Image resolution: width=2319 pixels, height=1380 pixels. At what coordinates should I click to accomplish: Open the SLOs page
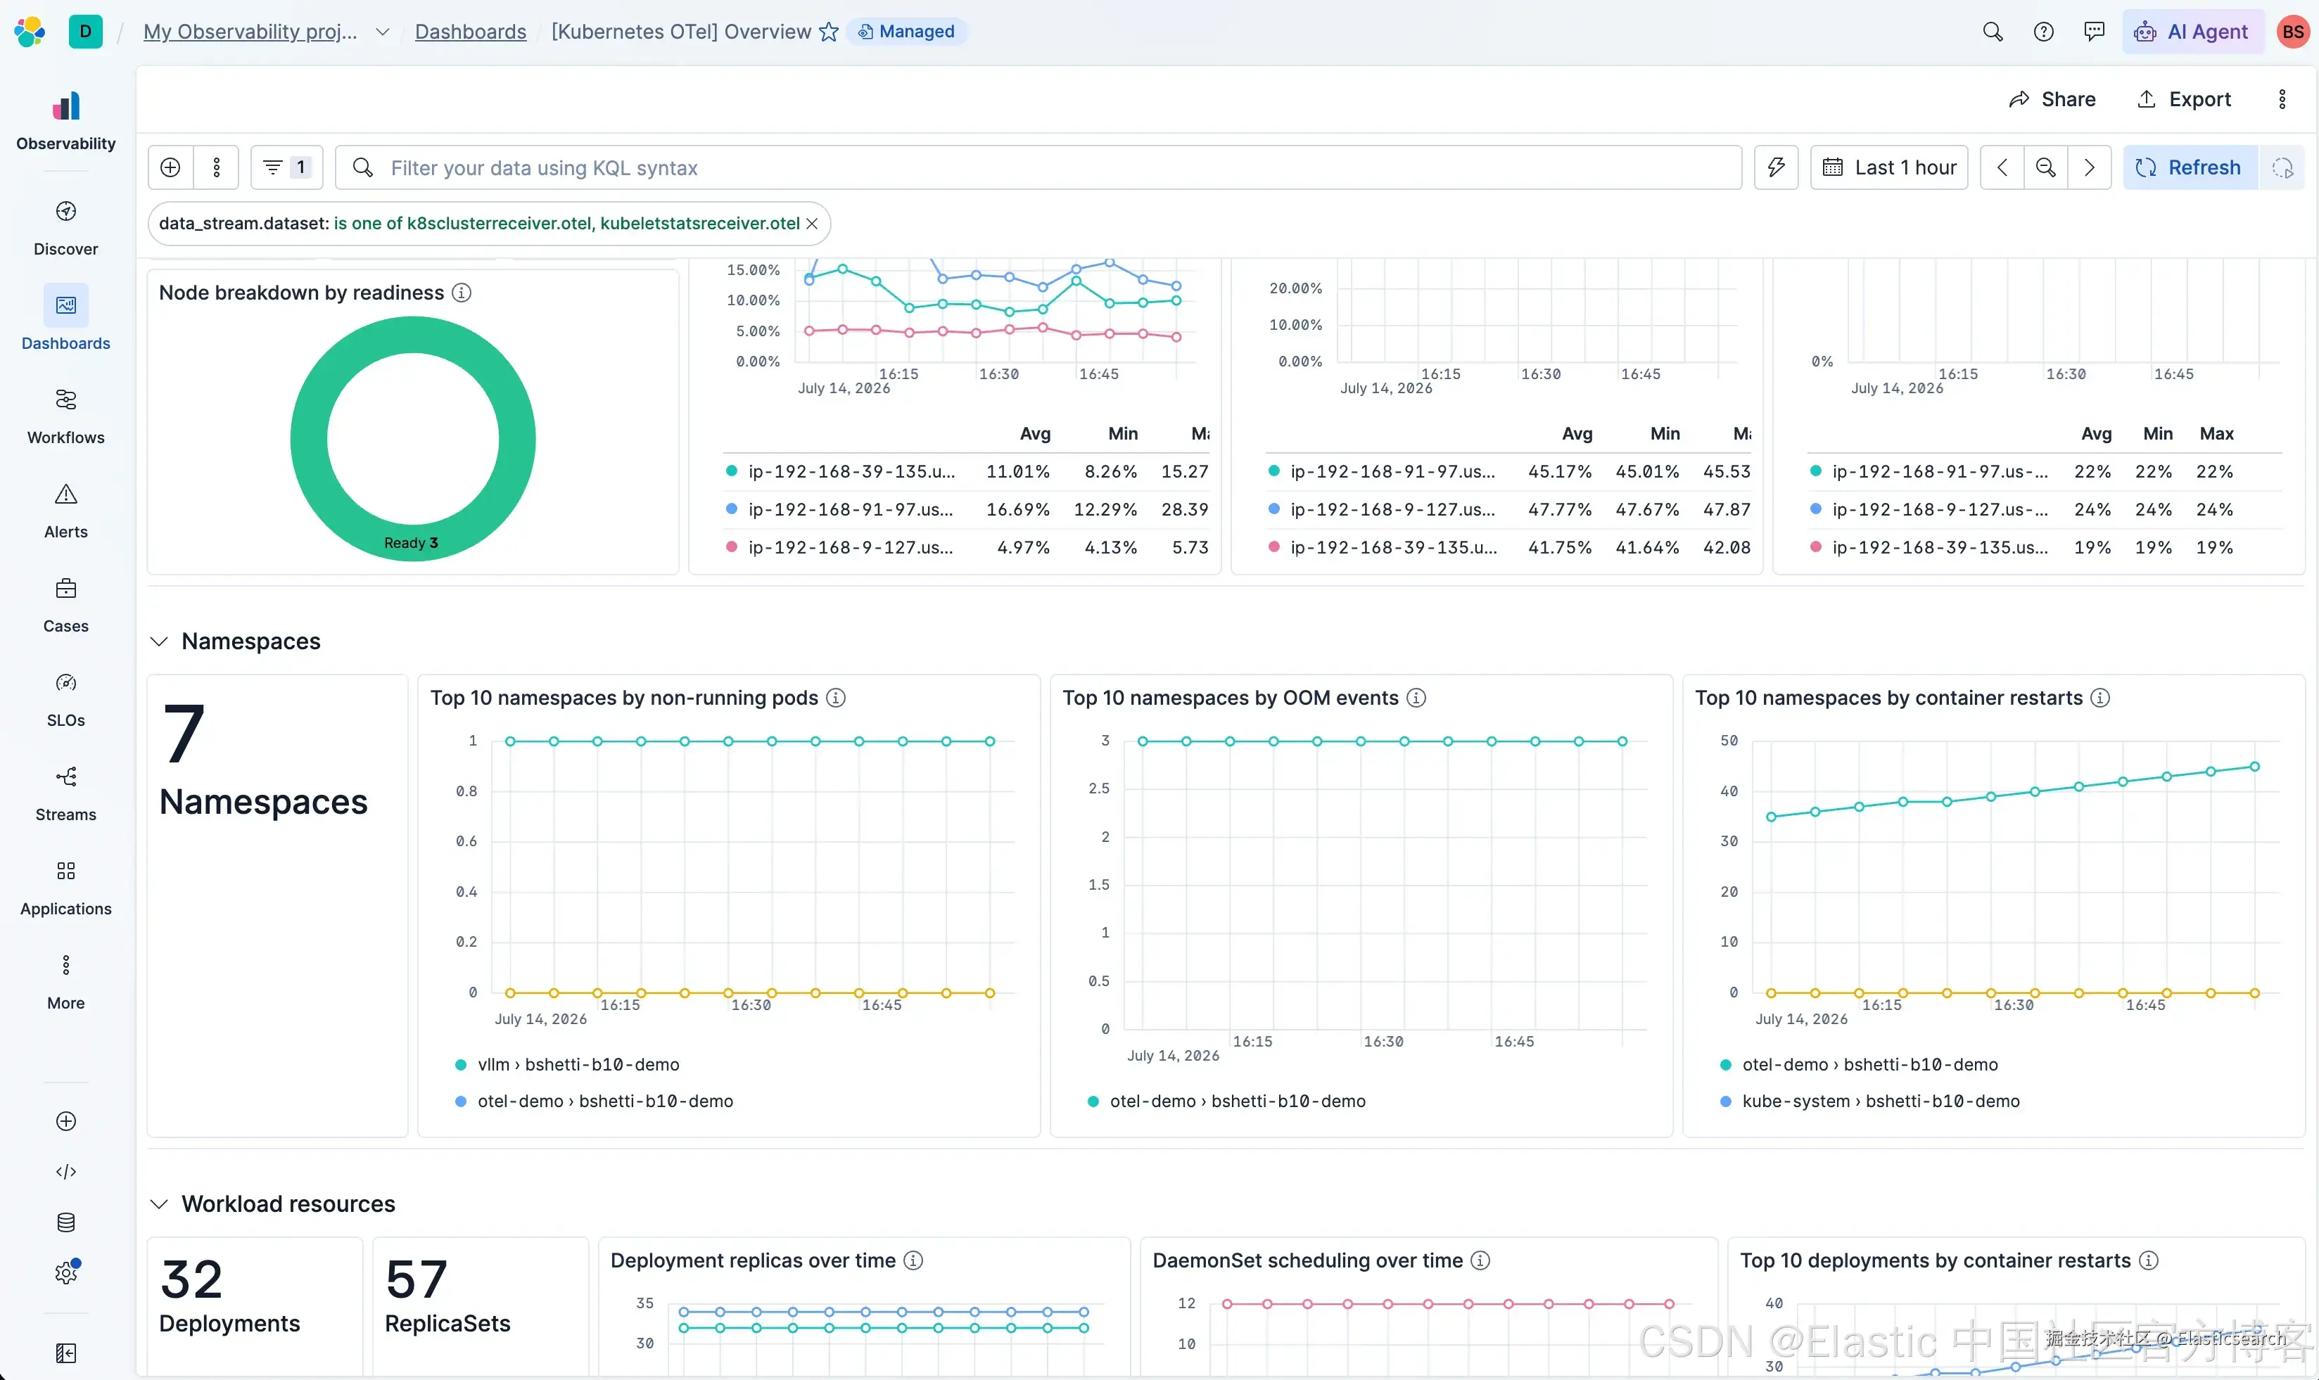[x=65, y=699]
